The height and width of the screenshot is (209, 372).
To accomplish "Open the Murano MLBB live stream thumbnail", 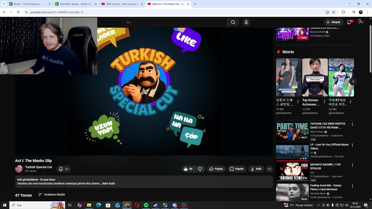I will click(x=292, y=34).
